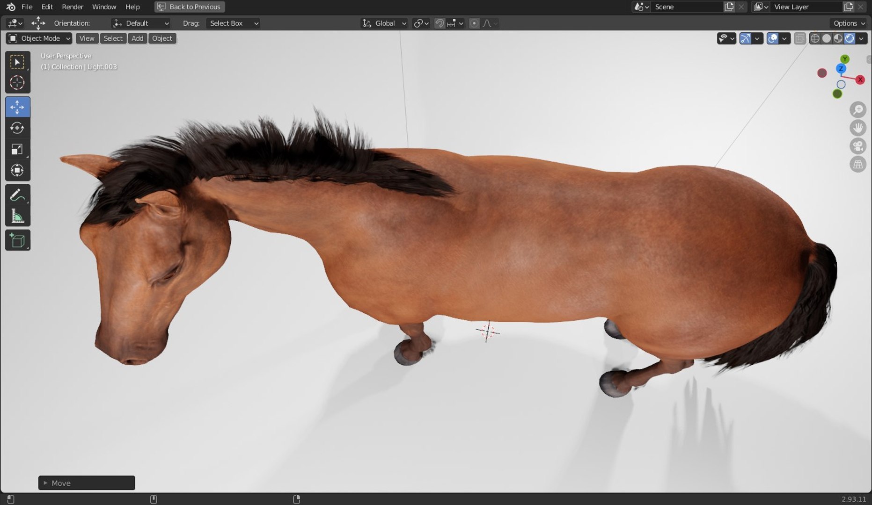
Task: Select the Select Box tool in toolbar
Action: click(x=17, y=62)
